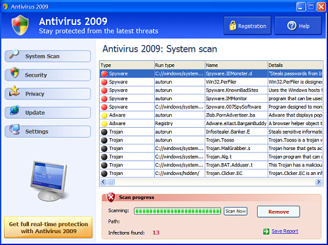Click red dot icon on Spyware.IEMonster.d row
Image resolution: width=328 pixels, height=245 pixels.
(104, 74)
